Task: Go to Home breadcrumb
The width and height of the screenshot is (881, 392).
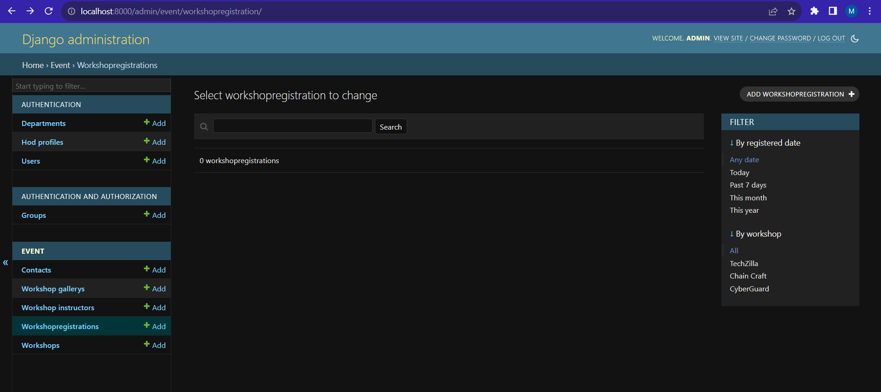Action: (x=33, y=65)
